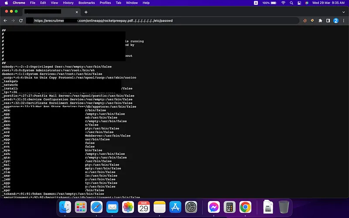Open Safari from the Dock
The image size is (349, 218).
(x=96, y=207)
